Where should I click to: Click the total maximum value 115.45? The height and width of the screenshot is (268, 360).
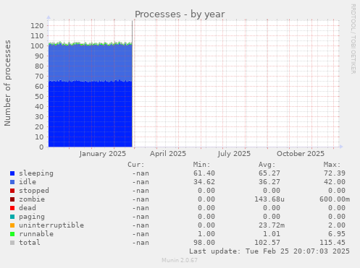332,243
